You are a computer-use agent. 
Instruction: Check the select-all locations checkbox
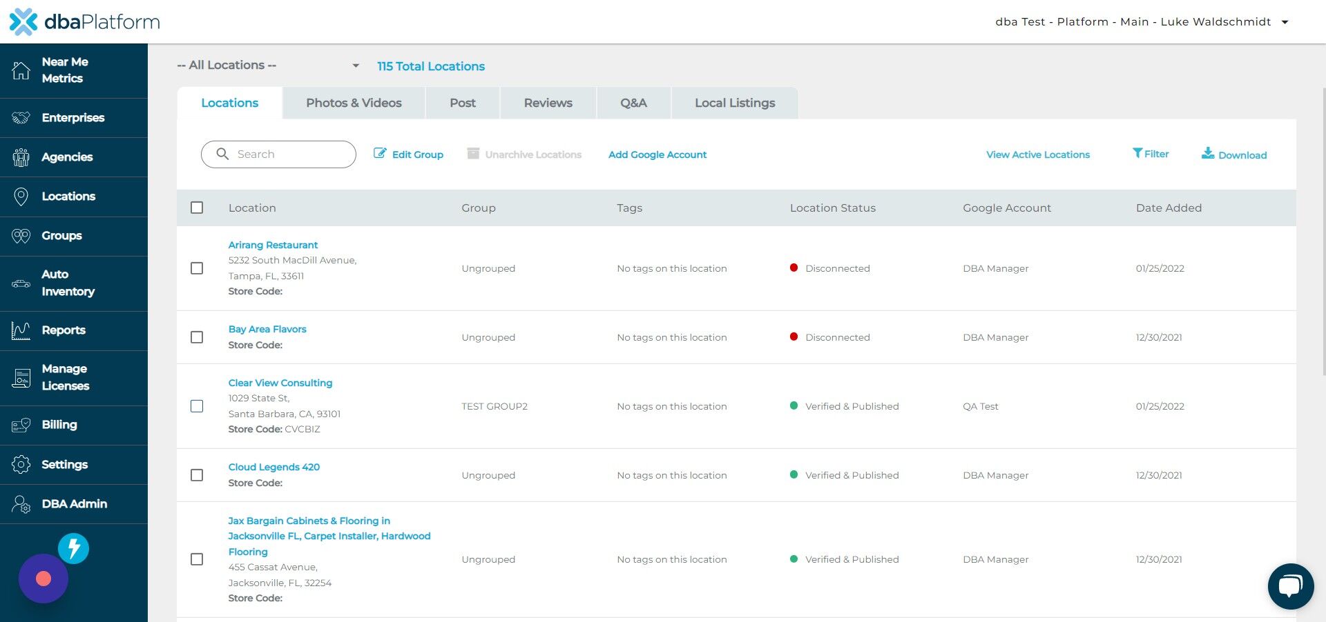tap(197, 208)
